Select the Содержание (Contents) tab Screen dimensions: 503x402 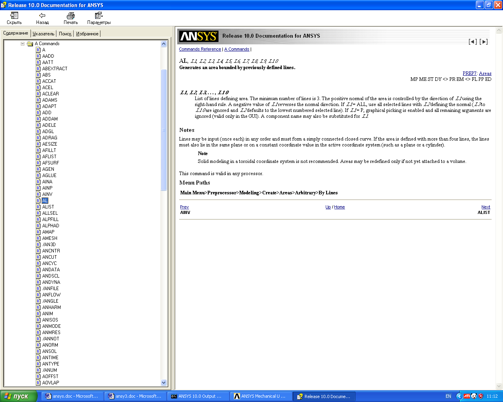16,33
